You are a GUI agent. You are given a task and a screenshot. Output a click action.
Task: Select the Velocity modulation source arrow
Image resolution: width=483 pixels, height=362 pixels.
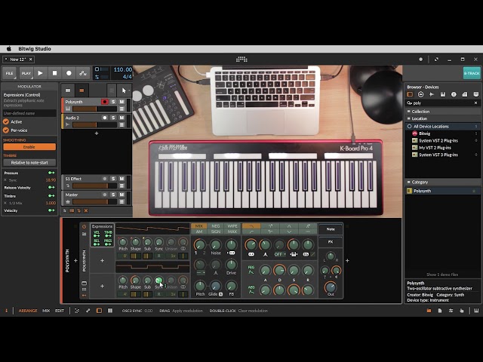tap(51, 210)
